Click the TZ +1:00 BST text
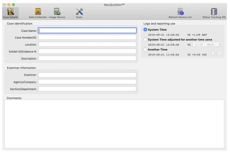 (x=197, y=35)
